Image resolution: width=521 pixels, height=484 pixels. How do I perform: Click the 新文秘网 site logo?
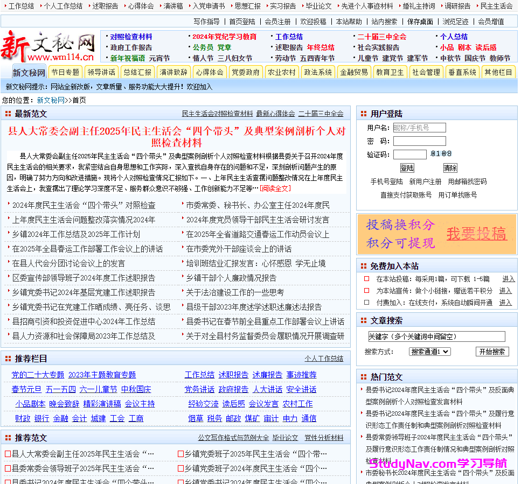48,47
